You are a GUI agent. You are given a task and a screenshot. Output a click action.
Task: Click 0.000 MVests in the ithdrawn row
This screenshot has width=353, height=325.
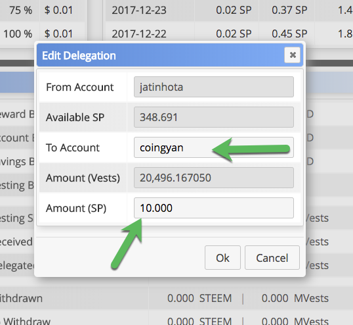pyautogui.click(x=295, y=299)
